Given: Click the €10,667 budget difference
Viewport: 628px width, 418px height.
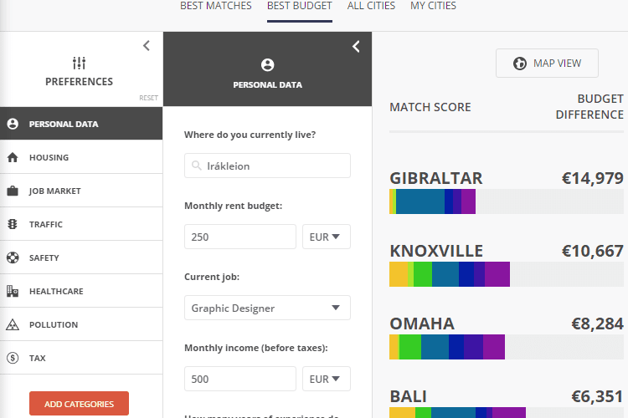Looking at the screenshot, I should (x=593, y=251).
